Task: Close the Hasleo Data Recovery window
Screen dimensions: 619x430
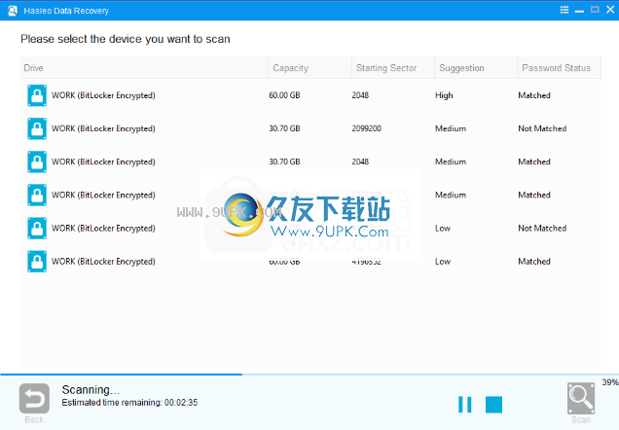Action: click(x=610, y=10)
